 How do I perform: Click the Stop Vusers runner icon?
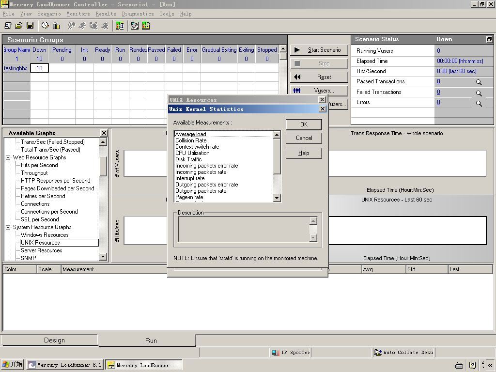pyautogui.click(x=105, y=26)
